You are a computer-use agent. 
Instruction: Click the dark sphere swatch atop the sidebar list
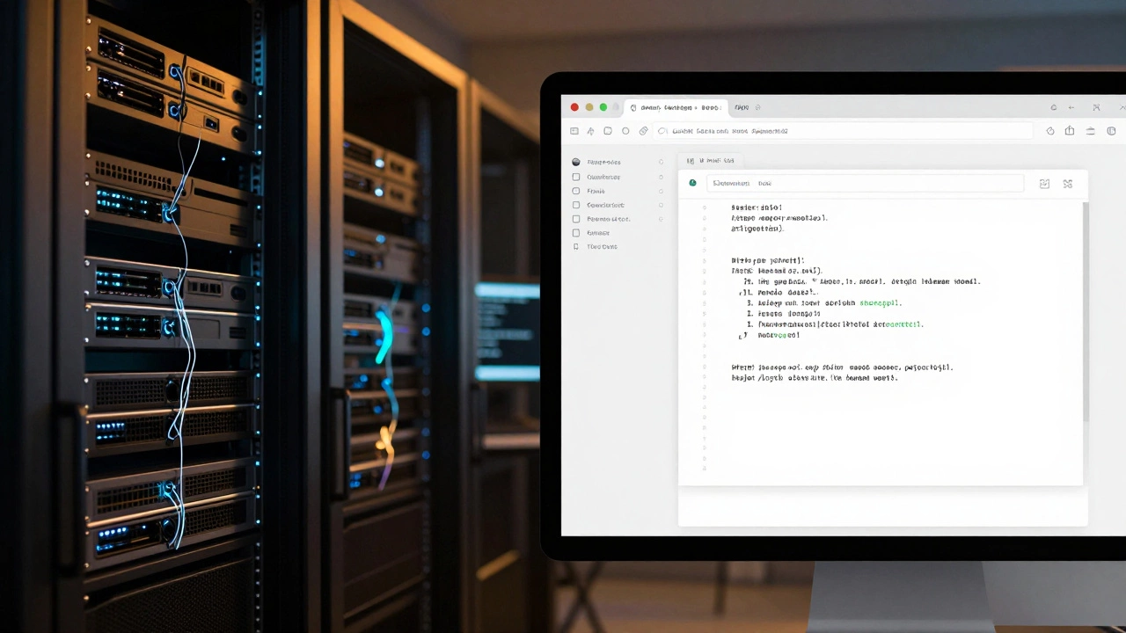(x=576, y=162)
